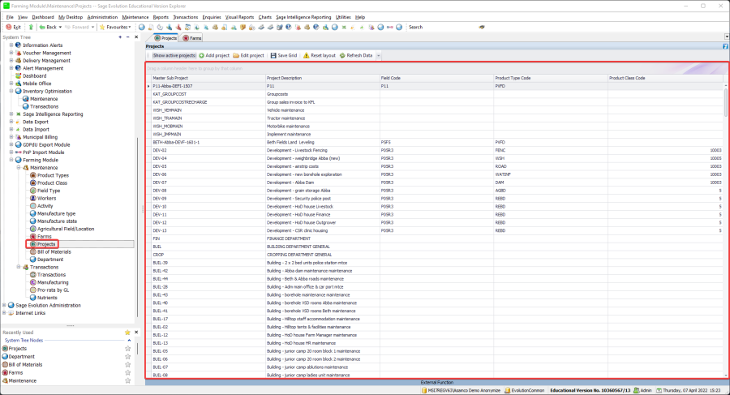Select the Workers node under Maintenance
The height and width of the screenshot is (395, 730).
pyautogui.click(x=46, y=198)
